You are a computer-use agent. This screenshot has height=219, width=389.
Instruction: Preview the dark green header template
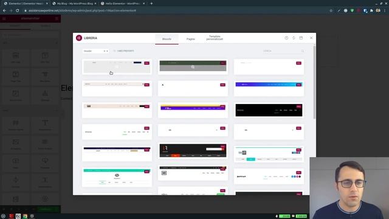193,66
